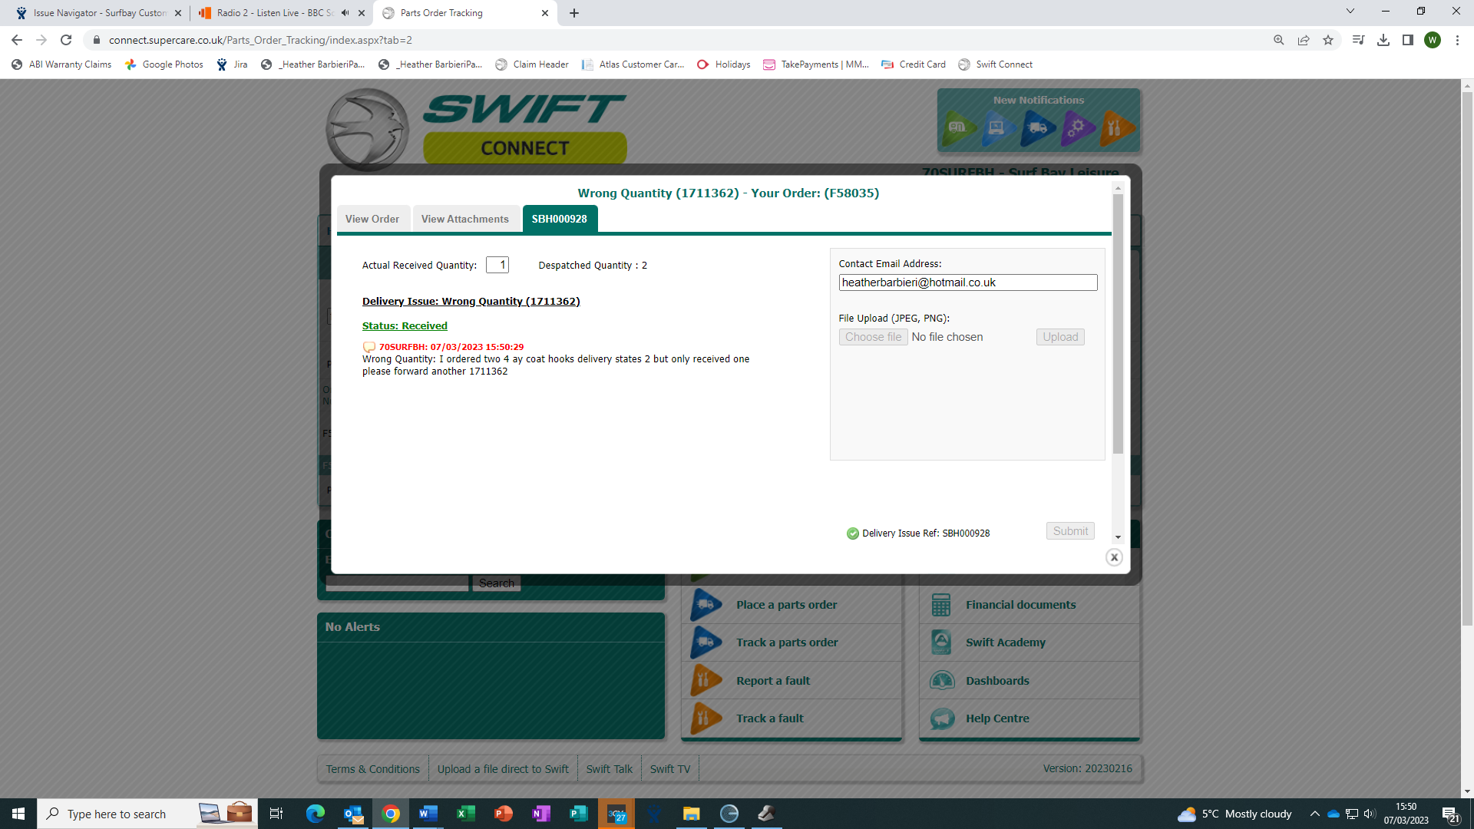
Task: Switch to View Order tab
Action: coord(372,219)
